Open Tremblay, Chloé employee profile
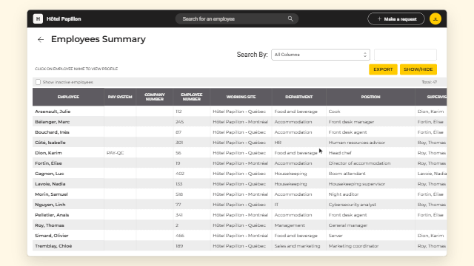 pyautogui.click(x=53, y=246)
